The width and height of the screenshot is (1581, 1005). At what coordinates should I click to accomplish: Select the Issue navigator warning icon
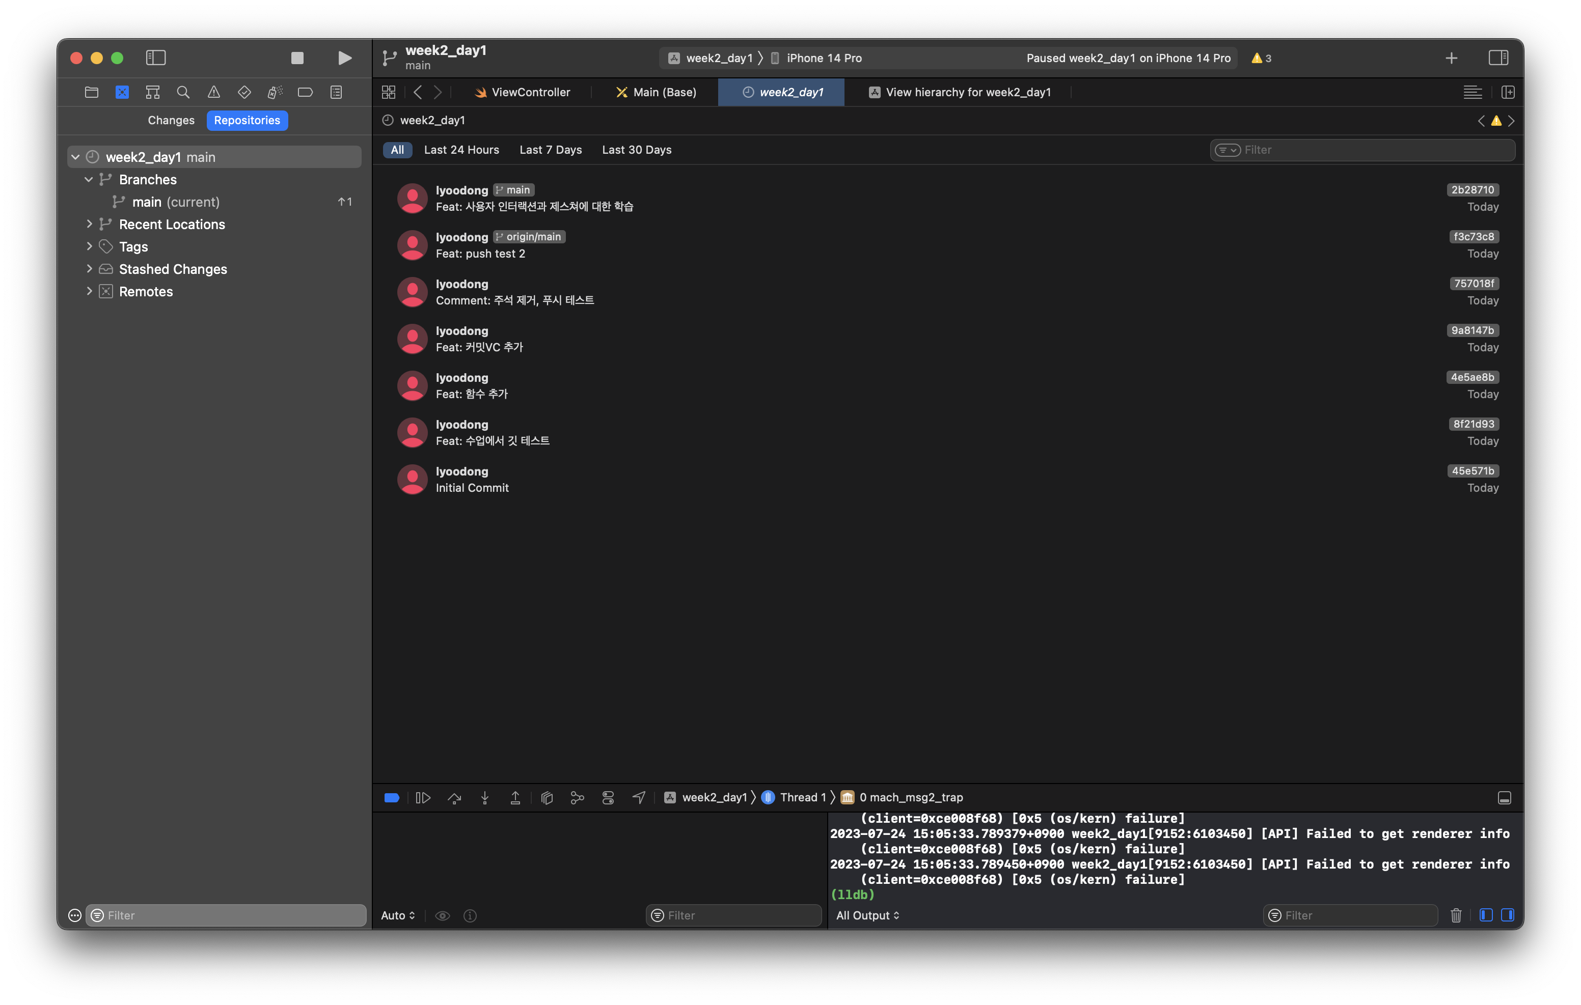(214, 93)
